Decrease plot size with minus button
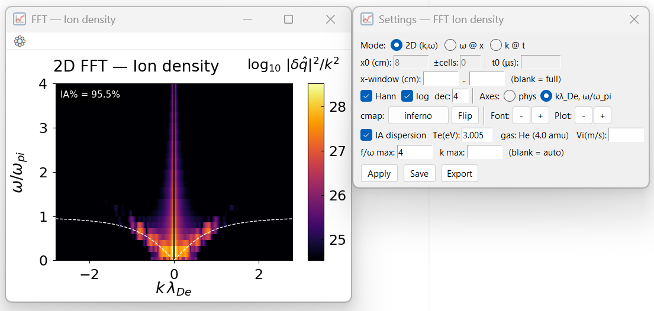 click(x=584, y=115)
